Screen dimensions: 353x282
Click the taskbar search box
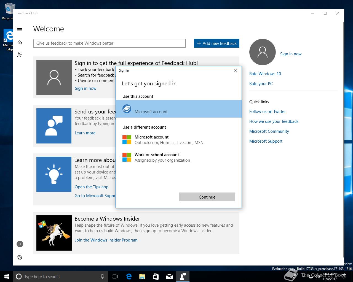tap(60, 276)
